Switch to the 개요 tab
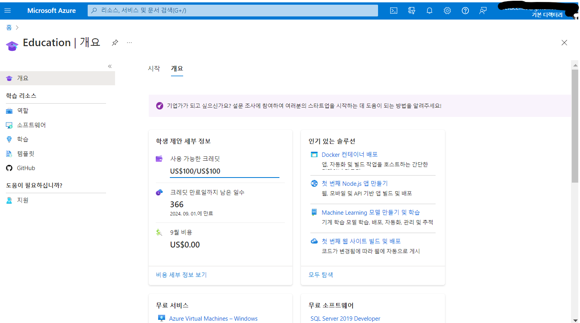The height and width of the screenshot is (323, 580). point(177,68)
